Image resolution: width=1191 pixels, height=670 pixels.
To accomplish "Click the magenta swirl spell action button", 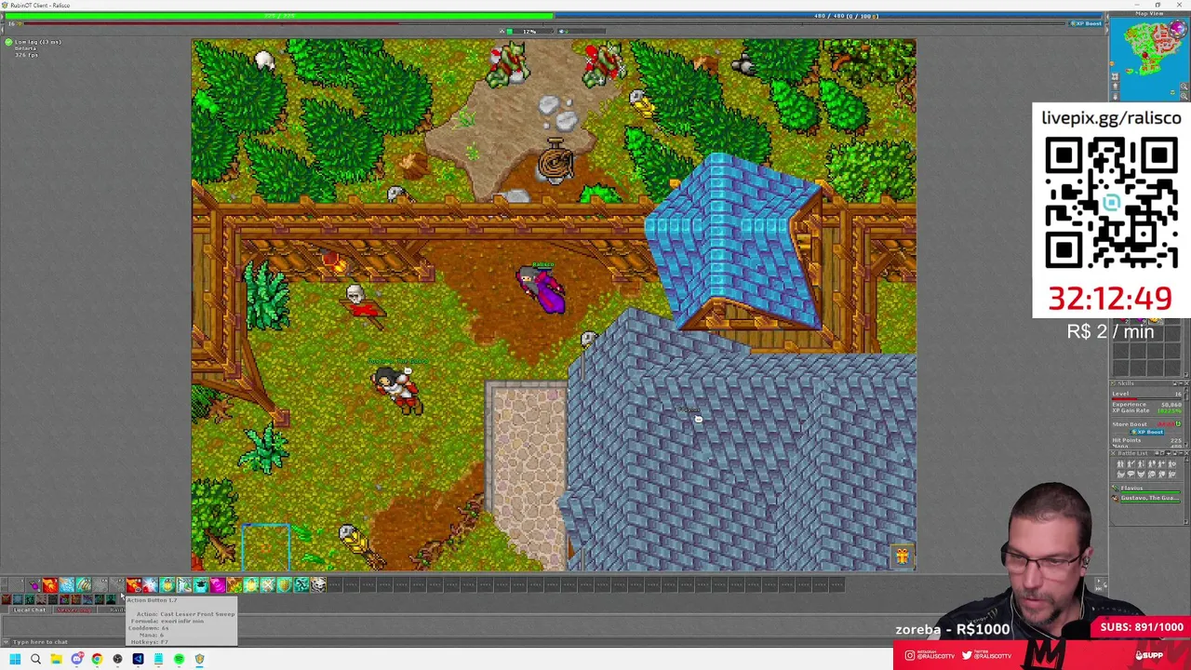I will (218, 584).
